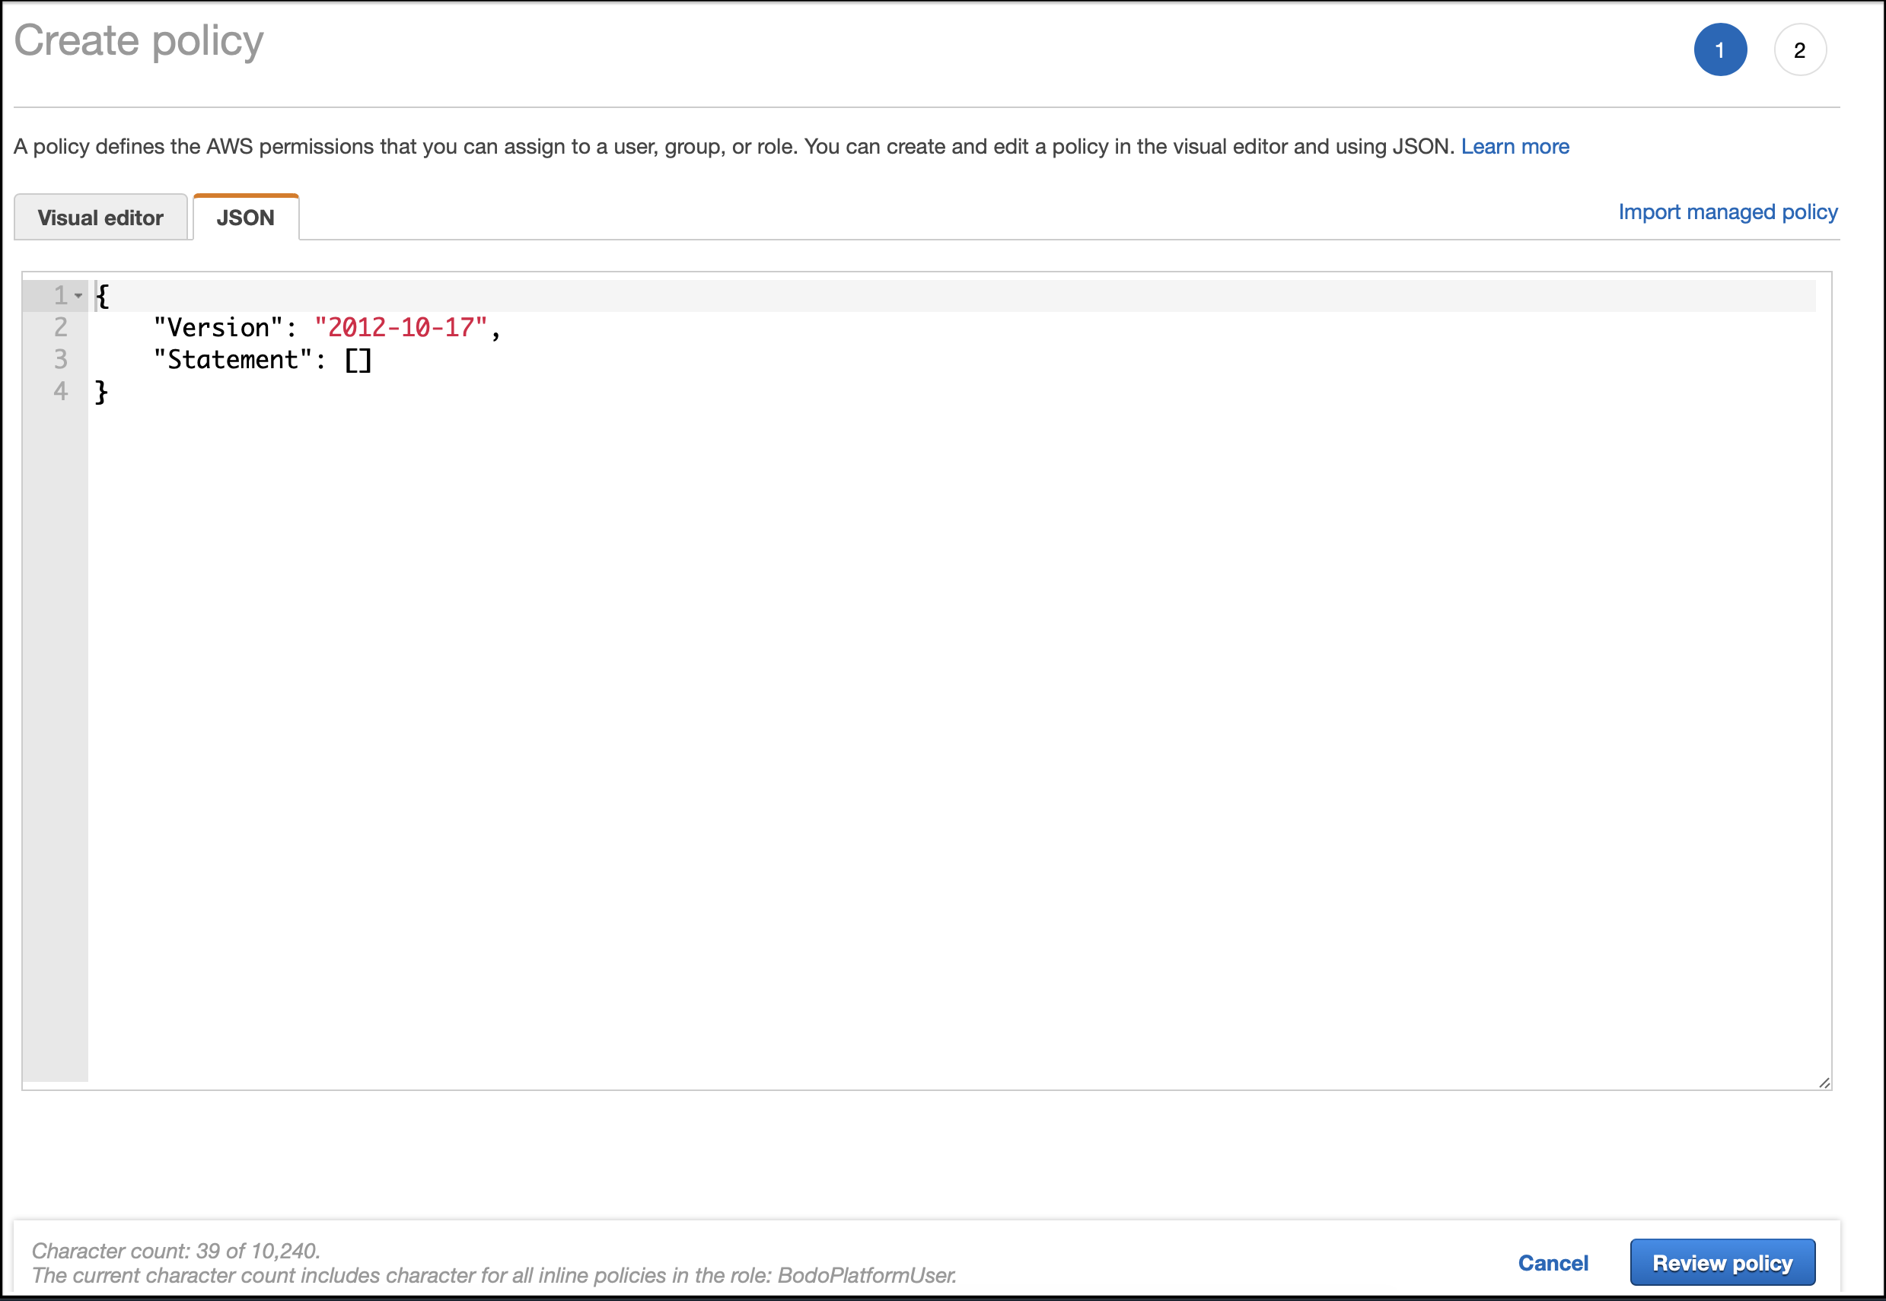Click line number 2 in the gutter
Viewport: 1886px width, 1301px height.
[x=60, y=328]
